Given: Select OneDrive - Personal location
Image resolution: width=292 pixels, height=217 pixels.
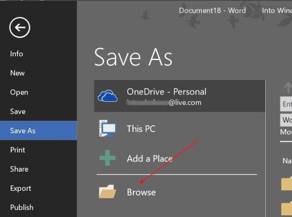Looking at the screenshot, I should pos(180,96).
